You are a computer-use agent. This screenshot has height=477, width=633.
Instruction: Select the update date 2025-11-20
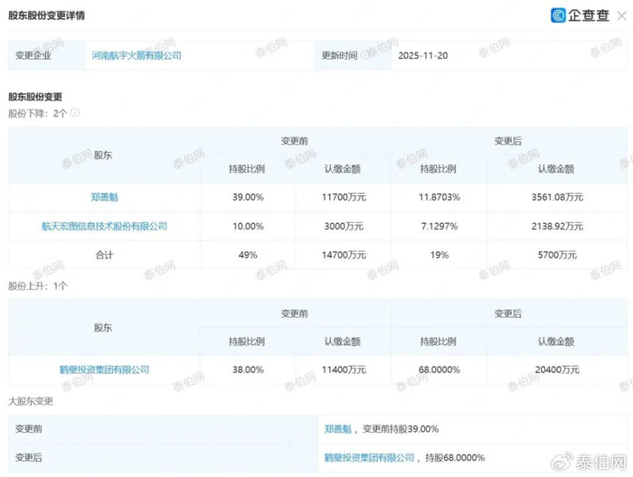(423, 56)
